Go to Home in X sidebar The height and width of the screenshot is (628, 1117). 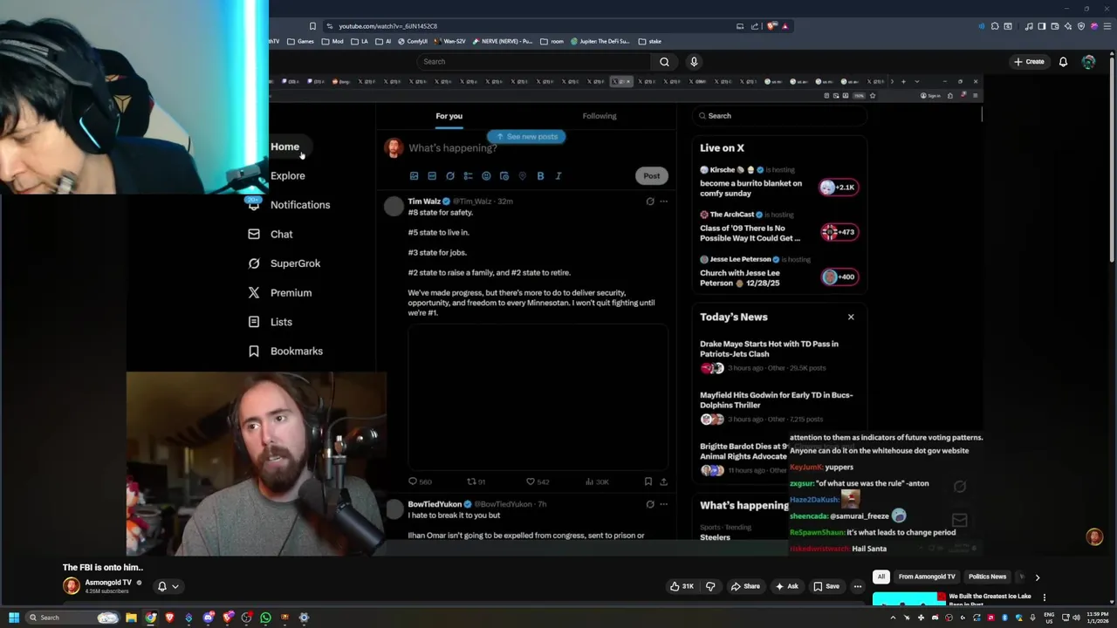click(284, 147)
